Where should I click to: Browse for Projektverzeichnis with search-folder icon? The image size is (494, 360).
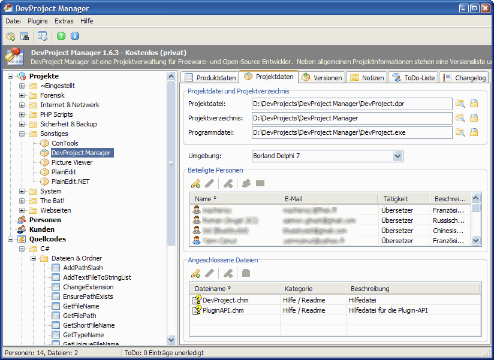pos(460,118)
